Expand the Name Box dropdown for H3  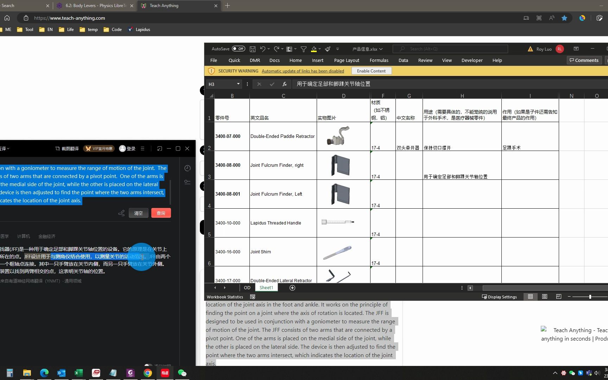click(x=238, y=84)
